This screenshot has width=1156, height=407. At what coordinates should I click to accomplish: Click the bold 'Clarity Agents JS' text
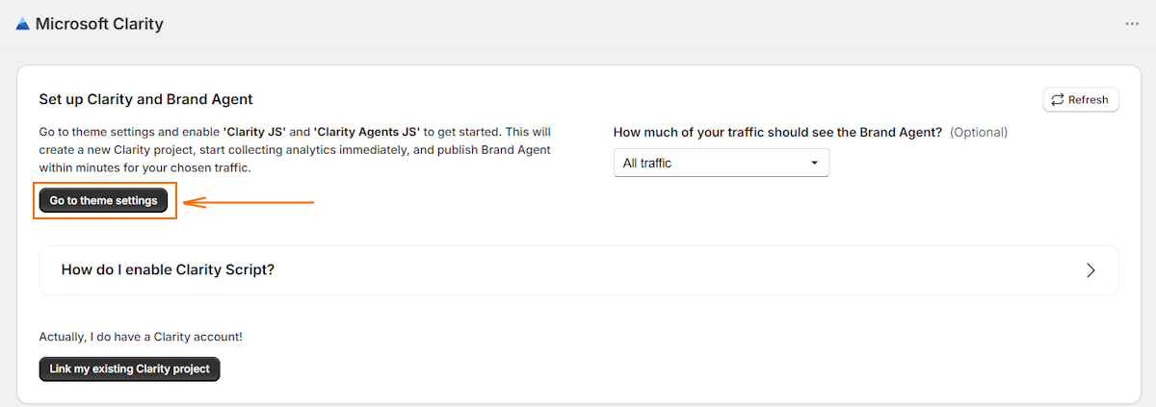coord(367,132)
